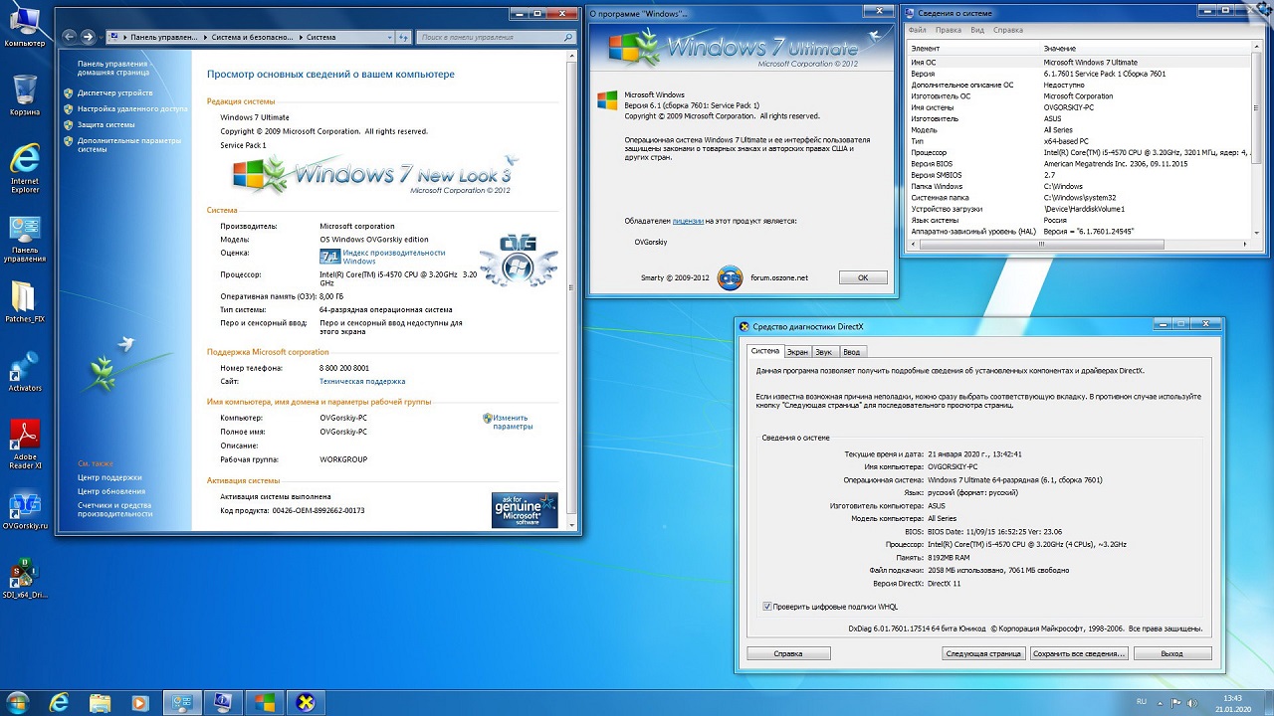
Task: Select the Activators desktop shortcut
Action: coord(25,369)
